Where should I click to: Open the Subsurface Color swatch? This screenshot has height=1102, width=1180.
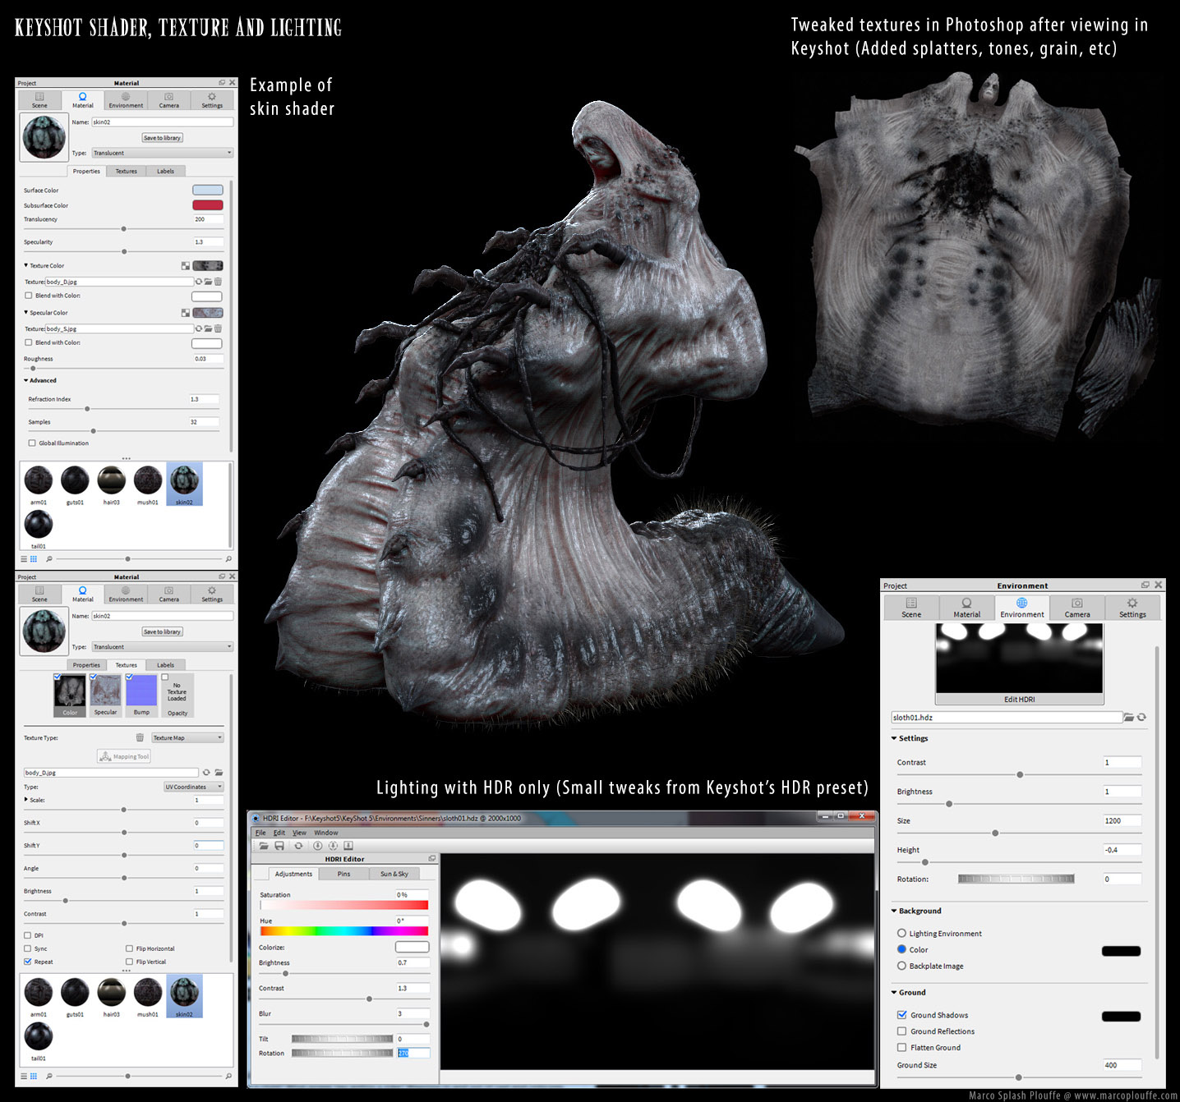tap(207, 205)
